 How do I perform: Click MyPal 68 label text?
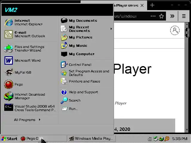[x=23, y=72]
